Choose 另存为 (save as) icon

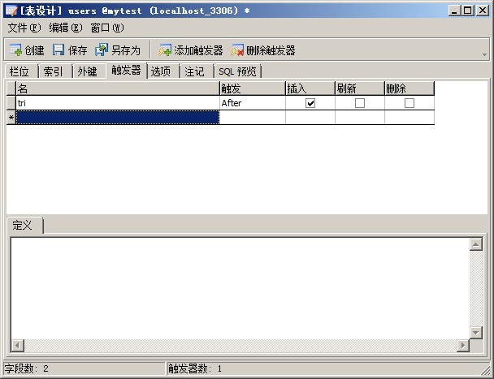click(102, 50)
